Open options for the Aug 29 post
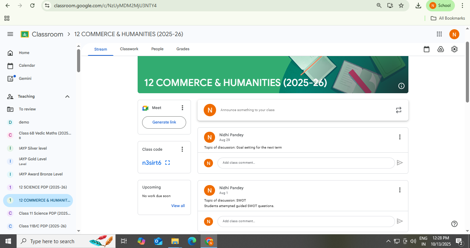Screen dimensions: 470x248 pyautogui.click(x=399, y=137)
